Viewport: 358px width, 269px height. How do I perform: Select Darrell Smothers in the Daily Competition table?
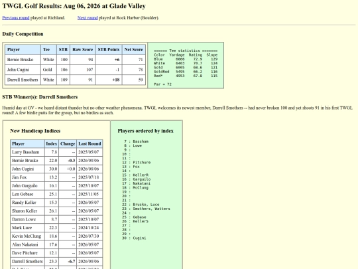23,80
